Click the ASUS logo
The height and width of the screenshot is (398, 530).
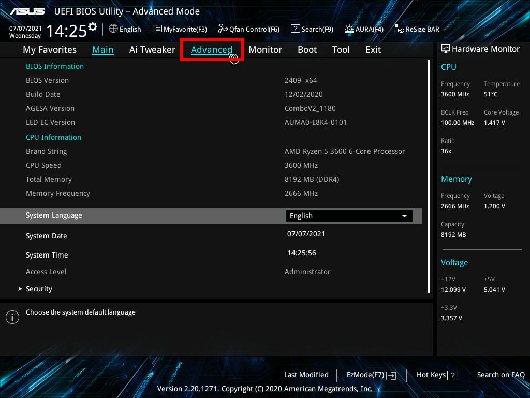pyautogui.click(x=27, y=11)
